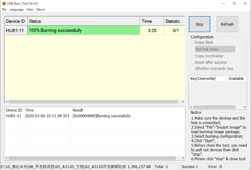Click the Device ID header in log list
251x170 pixels.
(x=14, y=110)
